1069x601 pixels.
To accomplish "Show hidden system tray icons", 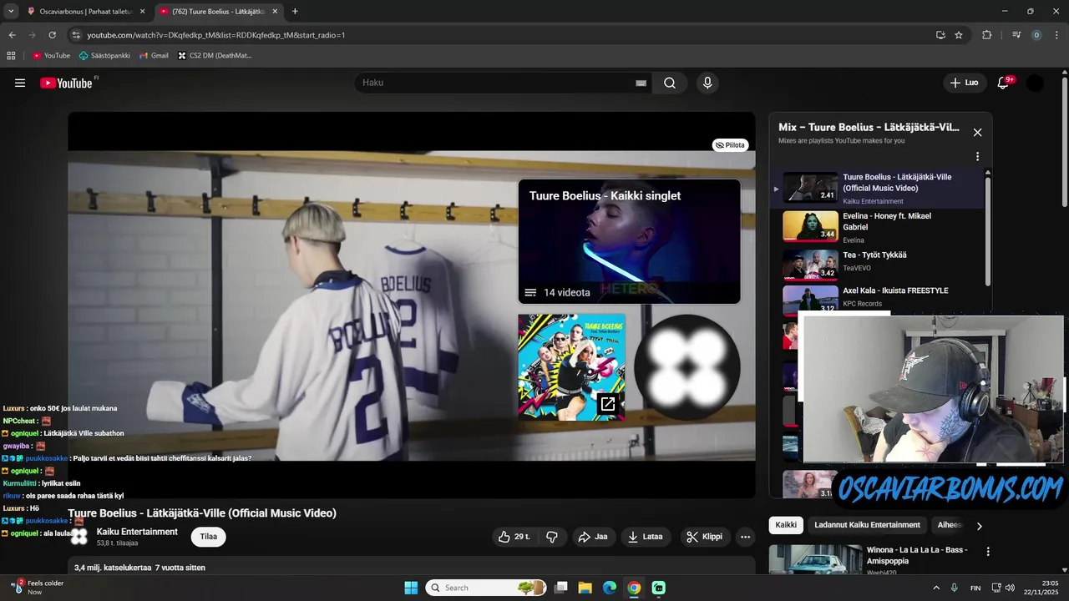I will (935, 588).
